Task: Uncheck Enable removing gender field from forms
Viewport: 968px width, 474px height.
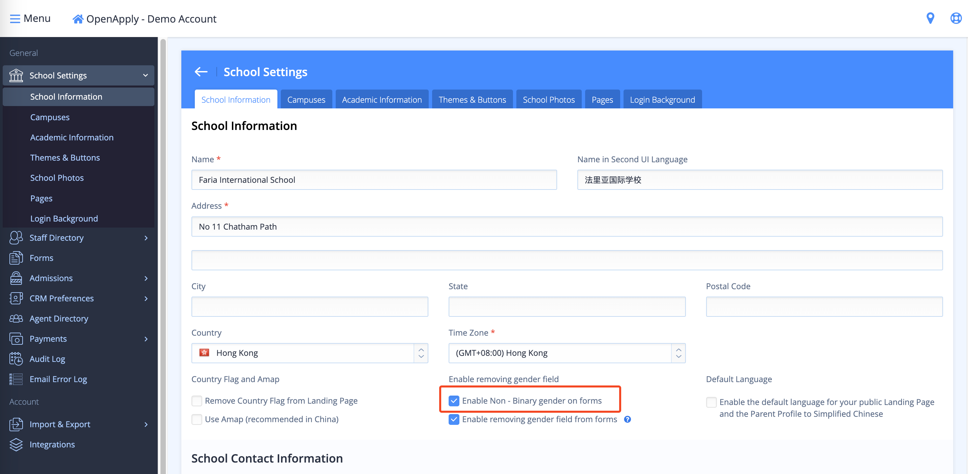Action: pyautogui.click(x=454, y=419)
